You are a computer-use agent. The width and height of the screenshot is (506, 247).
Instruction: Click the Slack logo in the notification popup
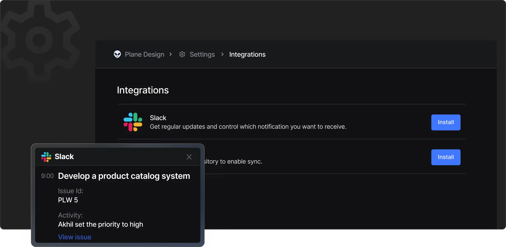click(x=46, y=157)
